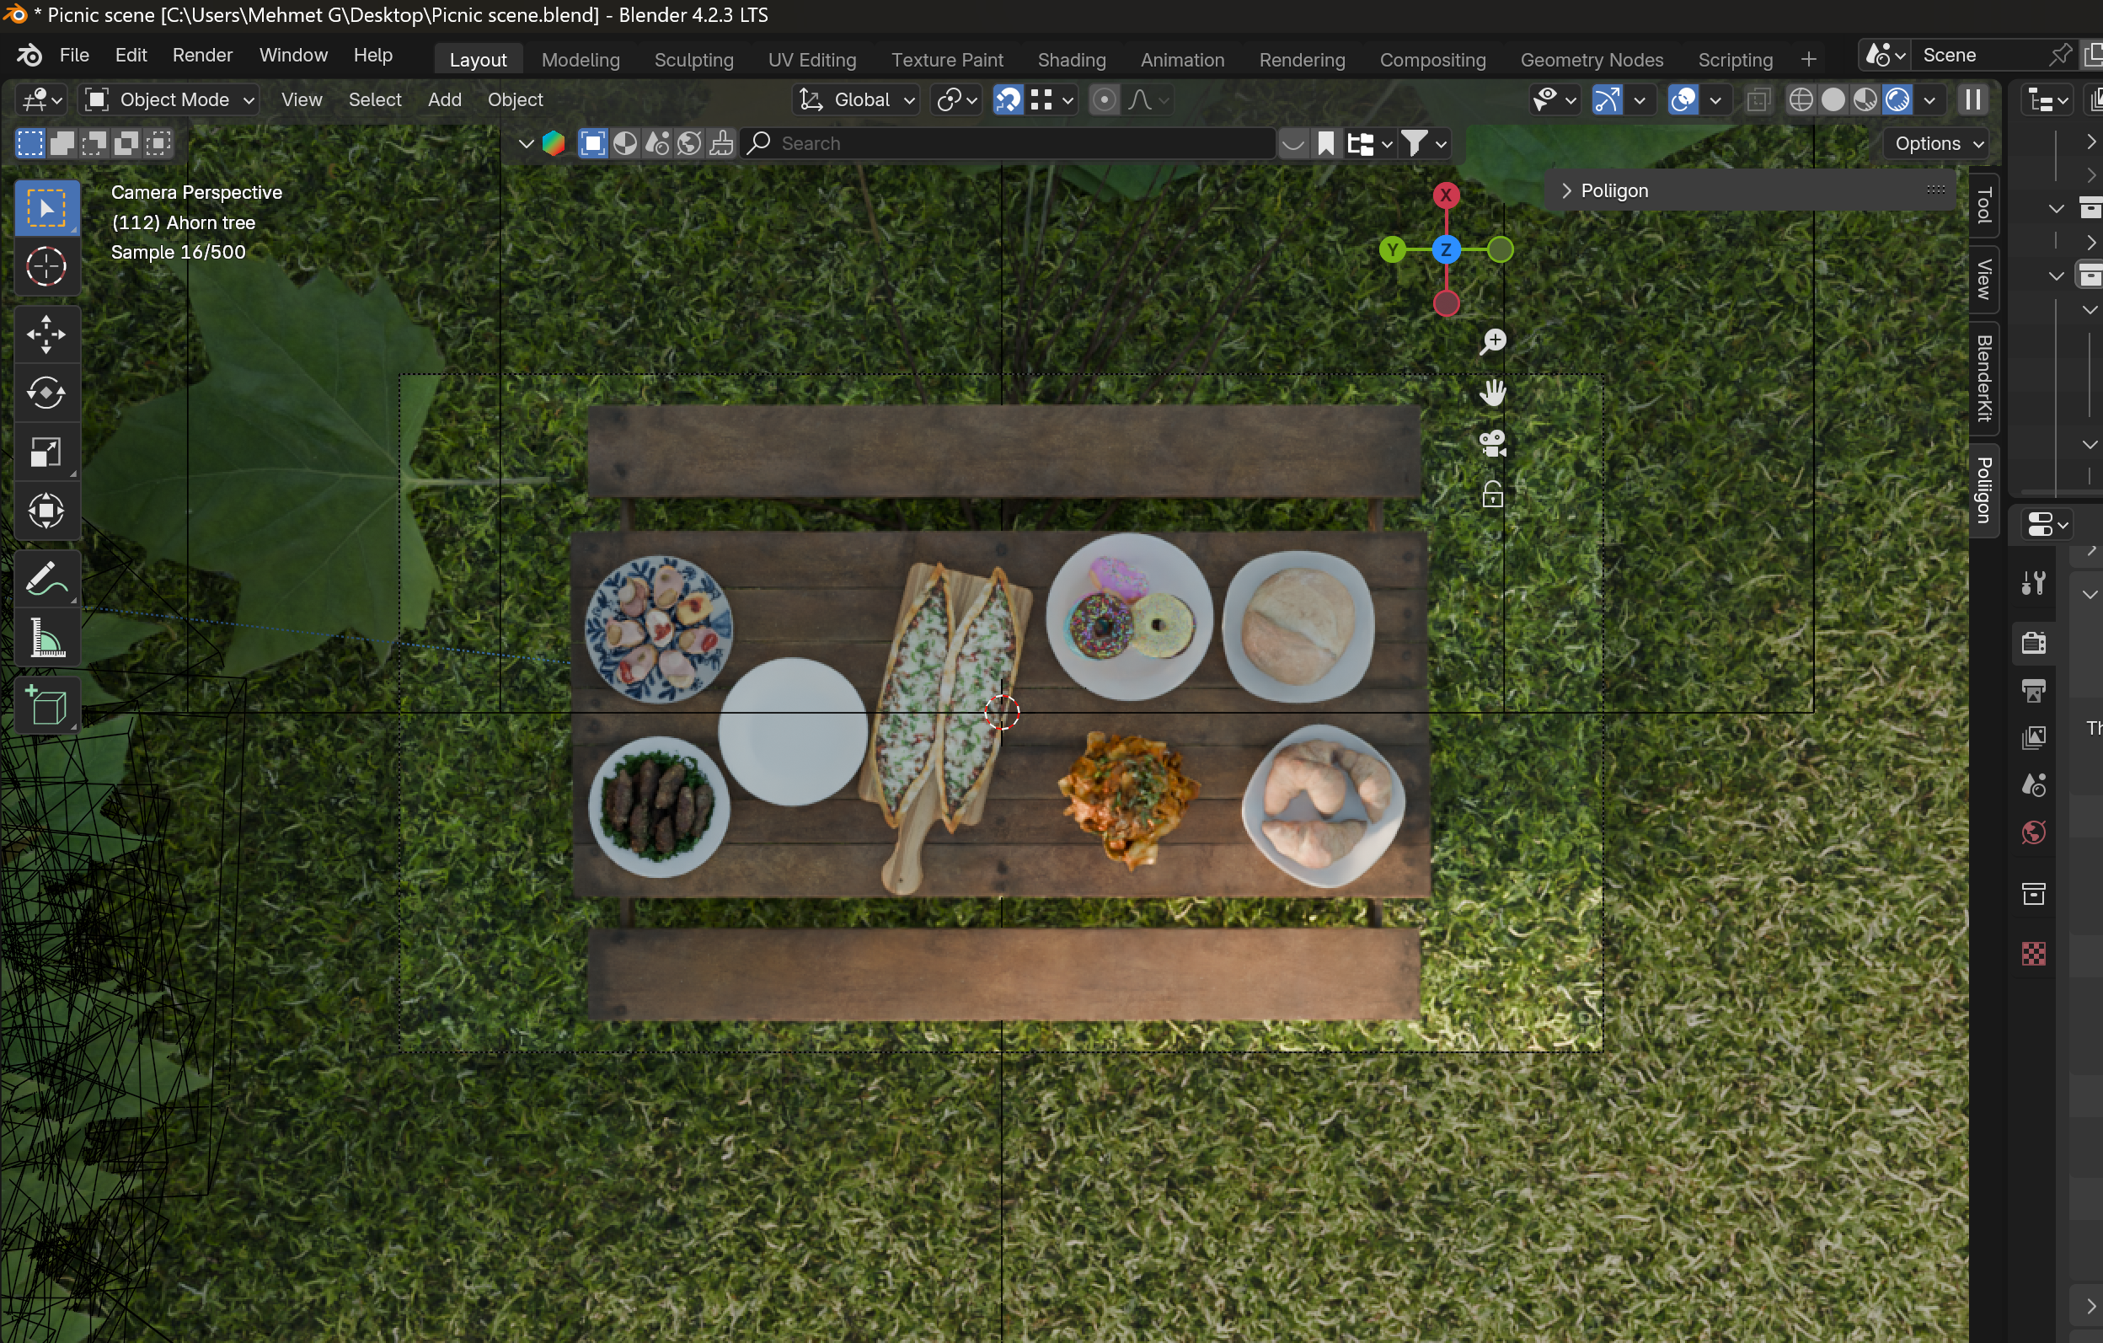Screen dimensions: 2103x1343
Task: Toggle proportional editing button
Action: pos(1104,99)
